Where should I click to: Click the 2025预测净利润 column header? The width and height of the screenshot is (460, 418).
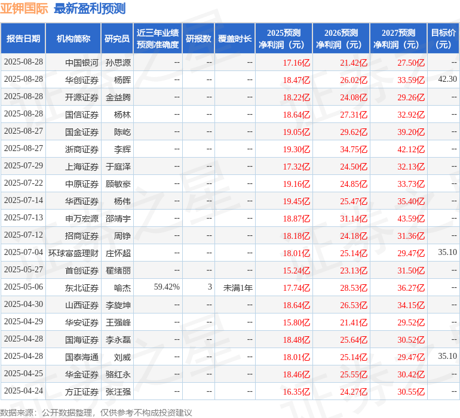point(284,38)
